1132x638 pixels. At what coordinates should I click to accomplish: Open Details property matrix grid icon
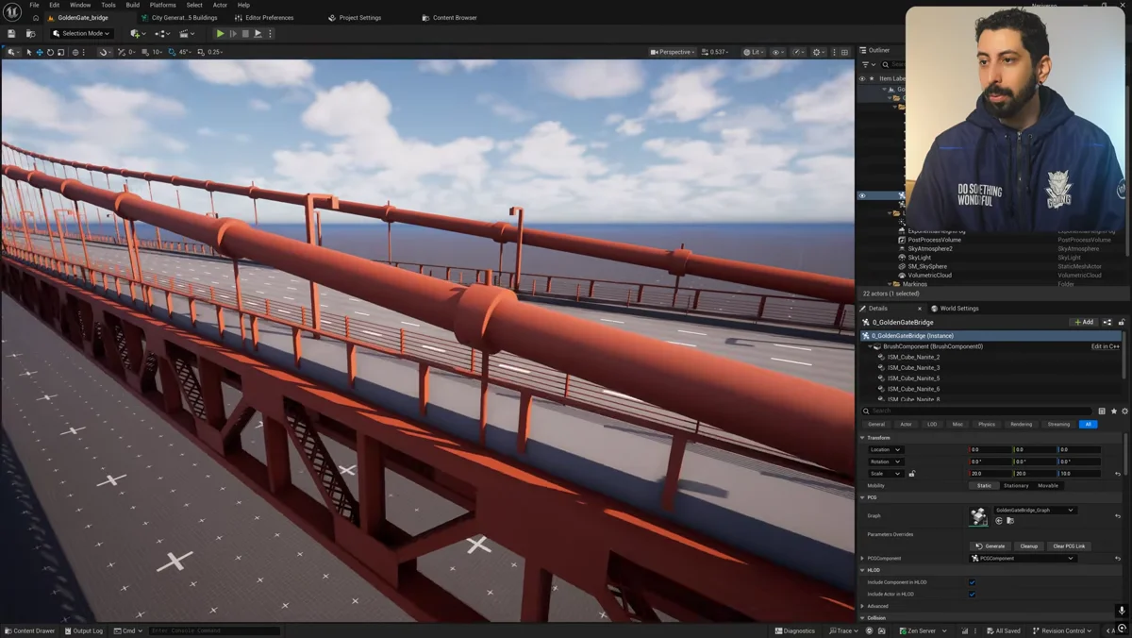coord(1102,411)
